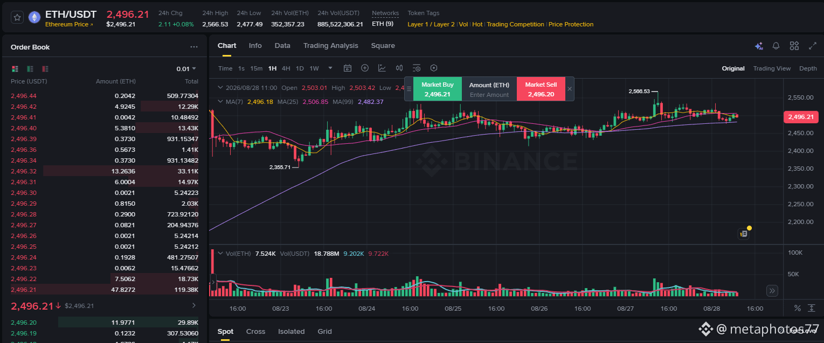Click the hexagon chart settings icon
This screenshot has width=824, height=343.
click(x=434, y=68)
